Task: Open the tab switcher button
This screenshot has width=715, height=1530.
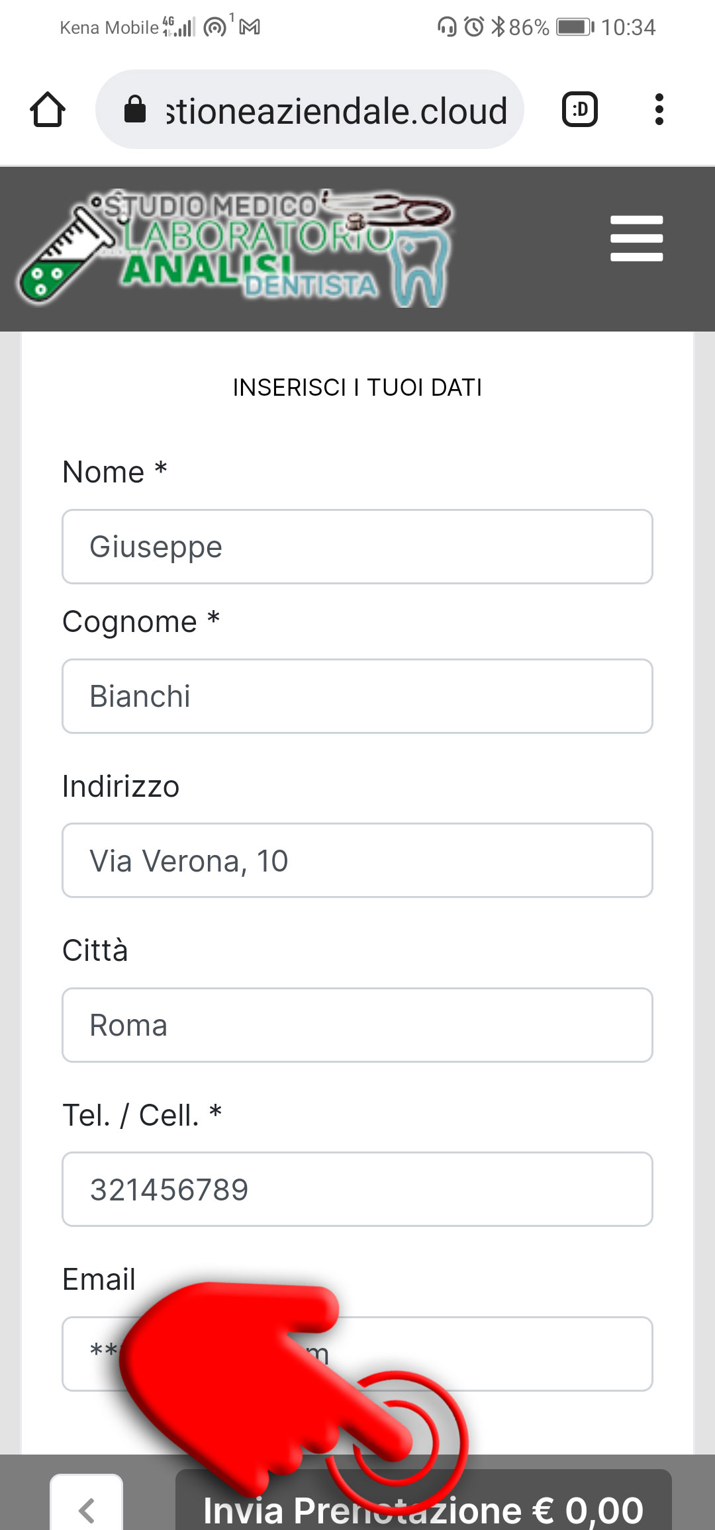Action: pyautogui.click(x=580, y=109)
